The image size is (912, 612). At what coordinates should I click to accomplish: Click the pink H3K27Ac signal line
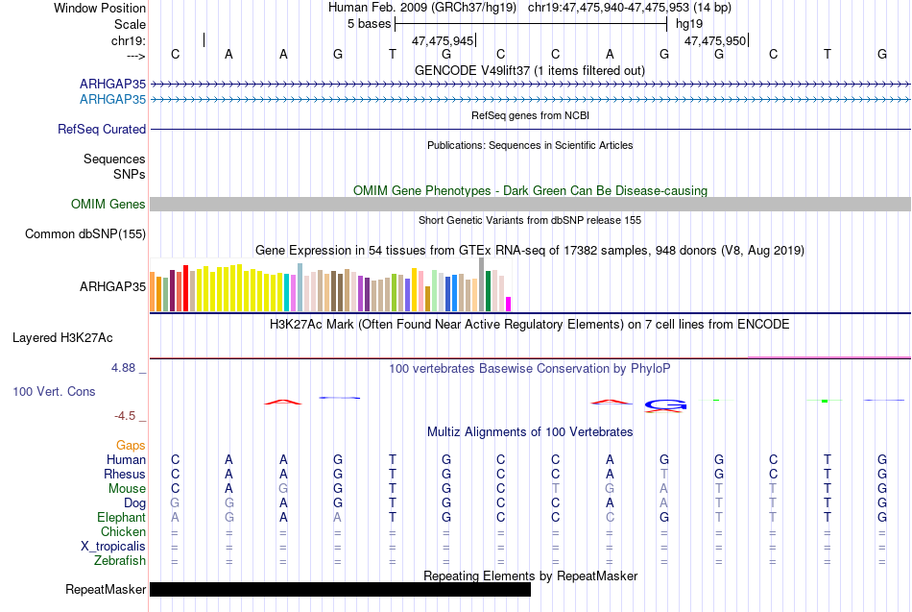[x=829, y=357]
